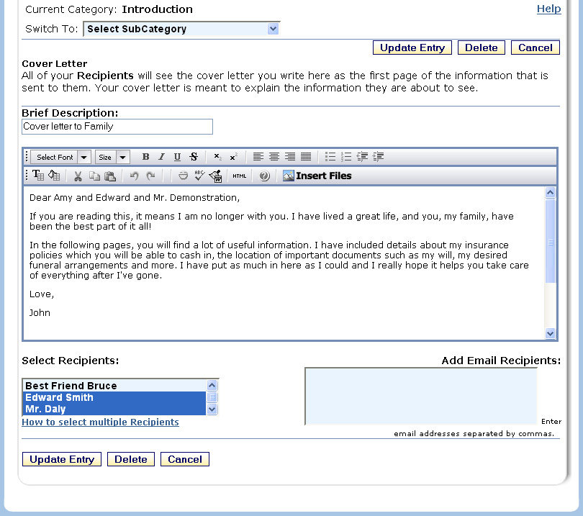Viewport: 583px width, 516px height.
Task: Run the ABC spell checker
Action: pos(199,176)
